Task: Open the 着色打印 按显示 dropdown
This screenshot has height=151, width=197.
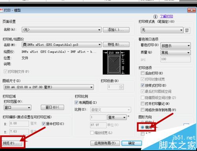Action: pyautogui.click(x=175, y=46)
